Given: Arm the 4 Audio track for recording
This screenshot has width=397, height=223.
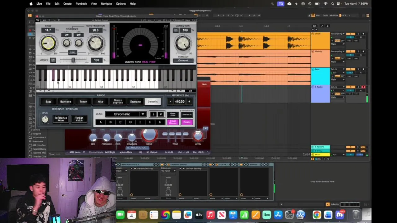Looking at the screenshot, I should coord(363,87).
